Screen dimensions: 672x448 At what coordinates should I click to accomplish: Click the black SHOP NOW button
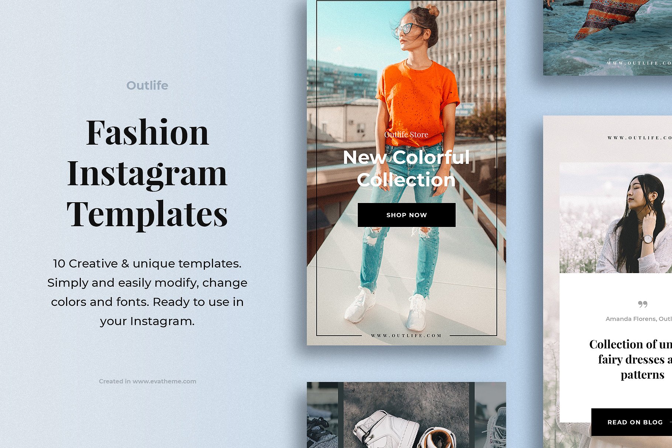407,215
